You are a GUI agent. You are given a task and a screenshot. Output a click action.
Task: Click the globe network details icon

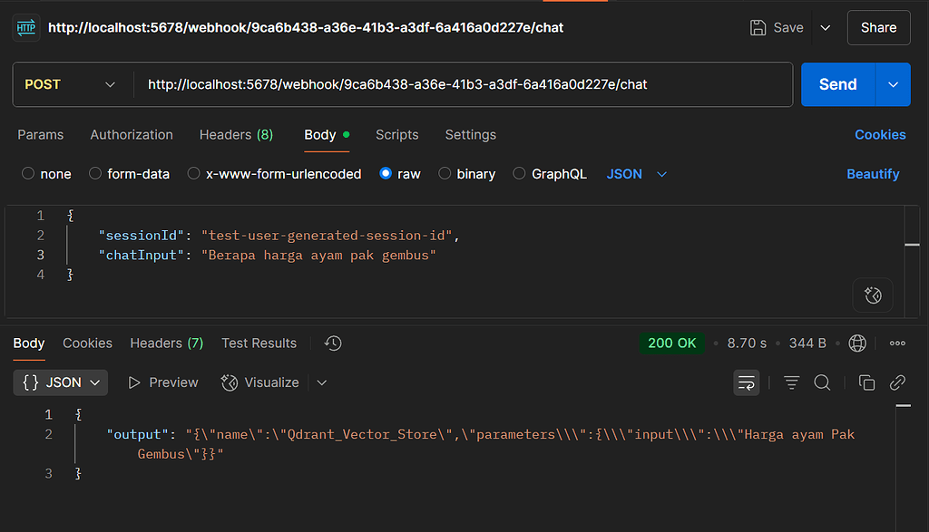(857, 343)
